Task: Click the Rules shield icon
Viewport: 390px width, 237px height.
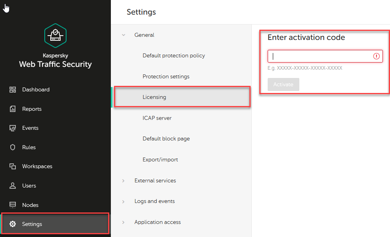Action: point(13,147)
